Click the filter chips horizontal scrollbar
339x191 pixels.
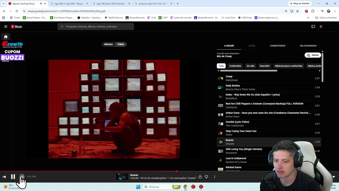pyautogui.click(x=249, y=71)
